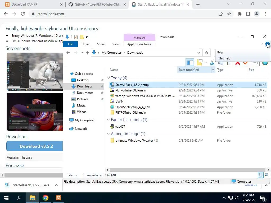Select Network in navigation pane
Viewport: 271px width, 203px height.
81,129
